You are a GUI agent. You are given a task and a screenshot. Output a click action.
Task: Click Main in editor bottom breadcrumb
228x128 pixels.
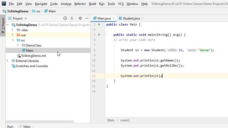[111, 120]
